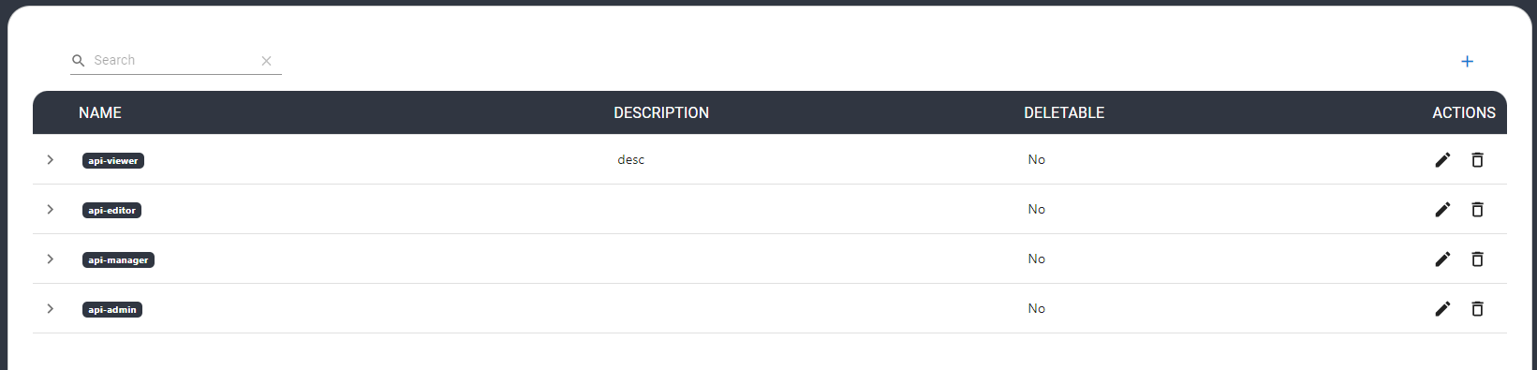Clear the search field with X
Viewport: 1537px width, 370px height.
point(266,61)
